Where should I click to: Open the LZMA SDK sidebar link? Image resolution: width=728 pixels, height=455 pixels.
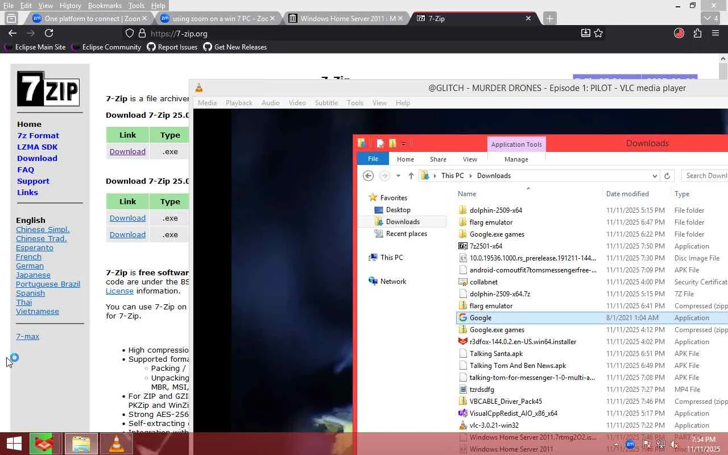[38, 147]
